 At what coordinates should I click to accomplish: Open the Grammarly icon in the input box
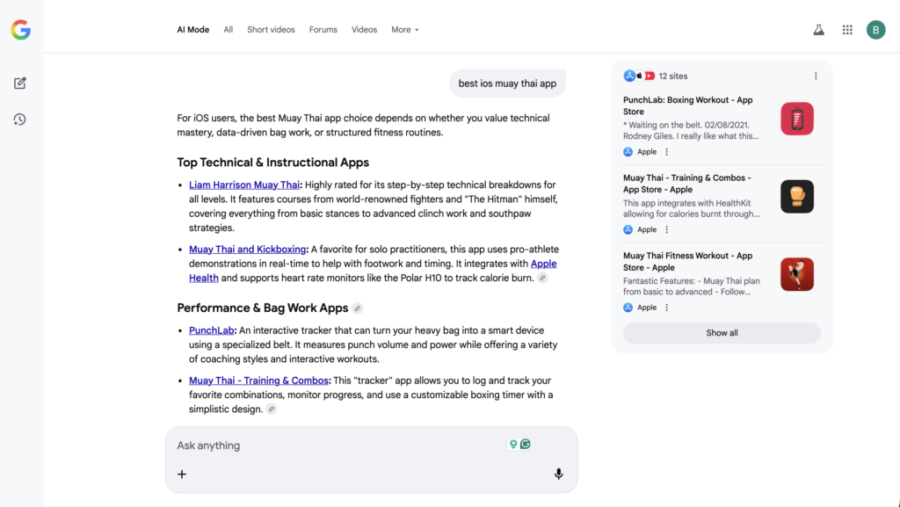click(526, 445)
